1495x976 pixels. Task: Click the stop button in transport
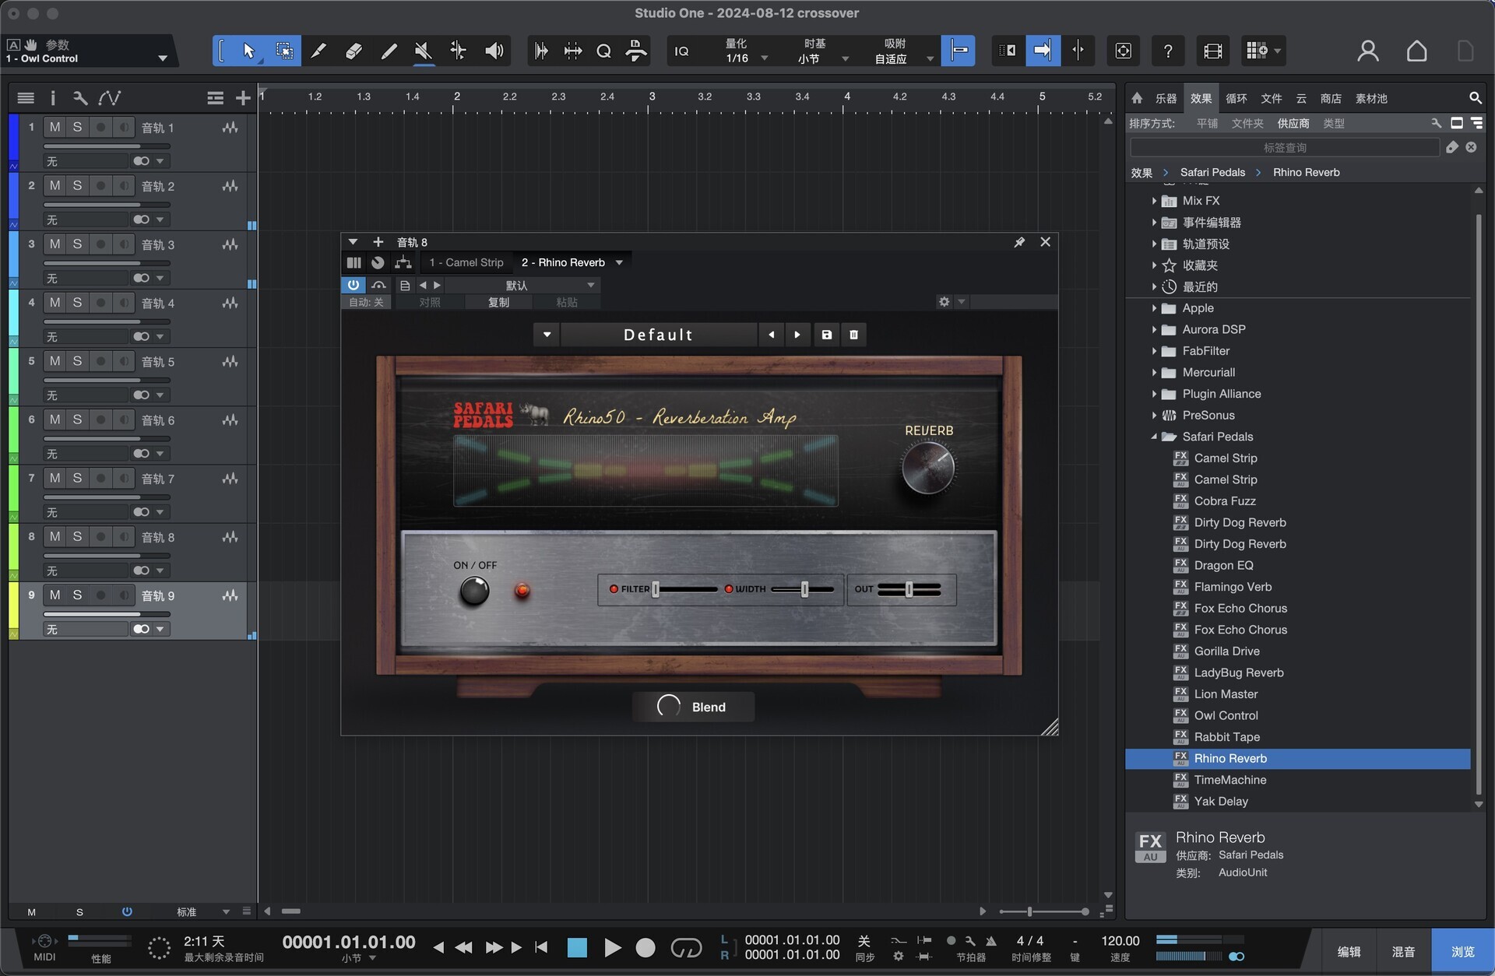pyautogui.click(x=577, y=947)
